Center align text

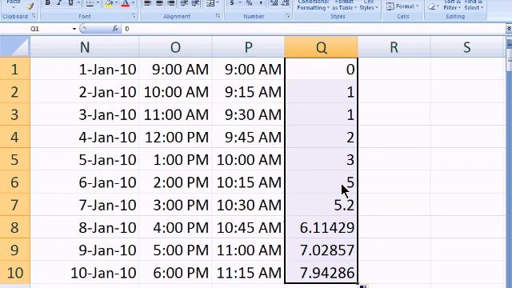tap(159, 3)
